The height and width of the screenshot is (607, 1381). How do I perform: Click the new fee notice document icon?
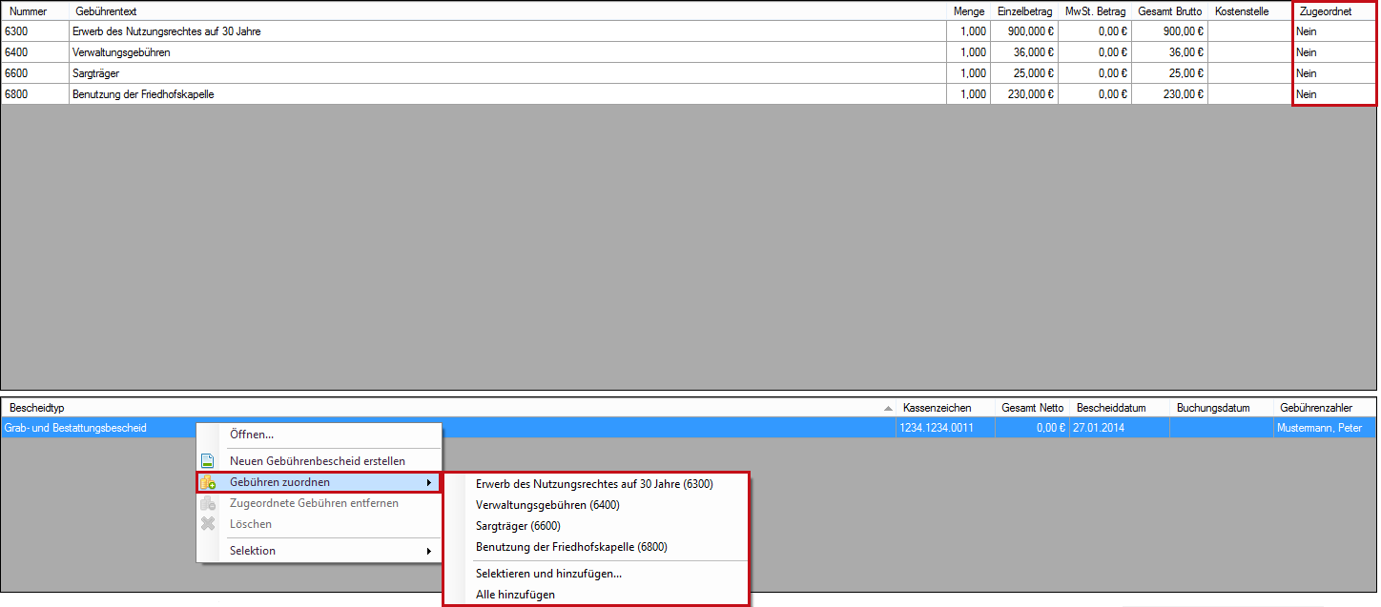click(x=208, y=461)
